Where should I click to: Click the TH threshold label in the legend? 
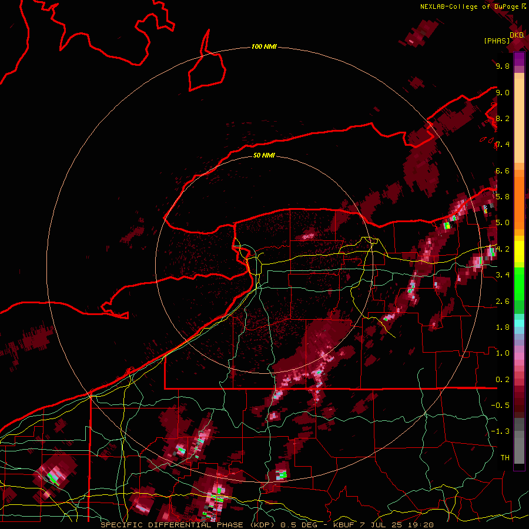click(505, 457)
